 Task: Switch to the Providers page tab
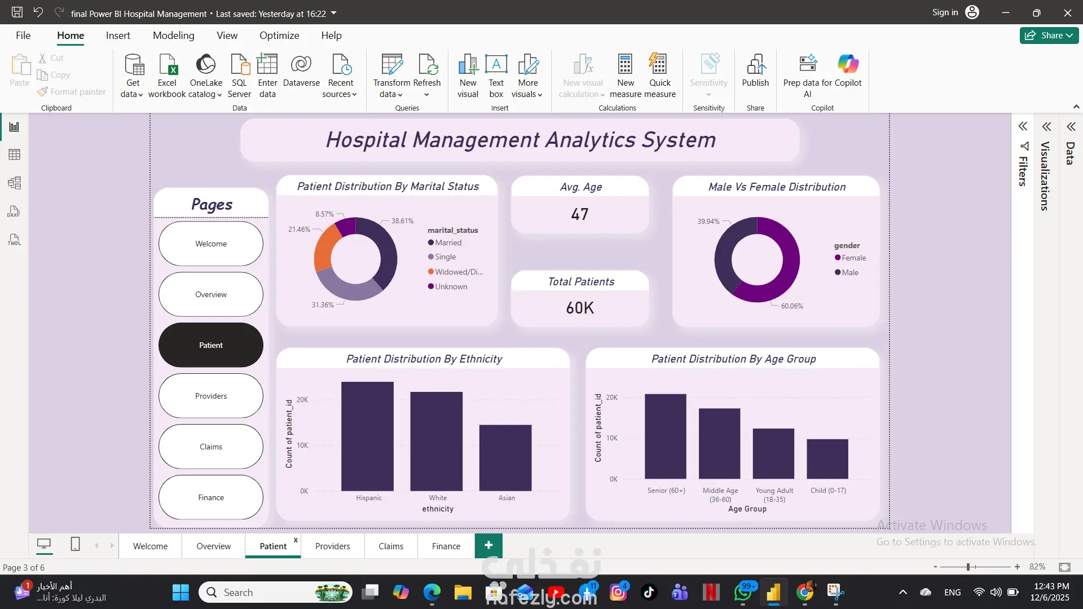(332, 546)
